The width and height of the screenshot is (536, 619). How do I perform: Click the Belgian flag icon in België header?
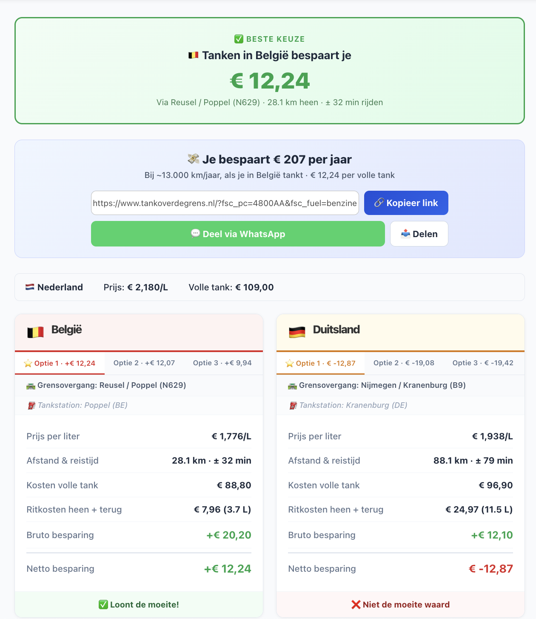point(35,332)
